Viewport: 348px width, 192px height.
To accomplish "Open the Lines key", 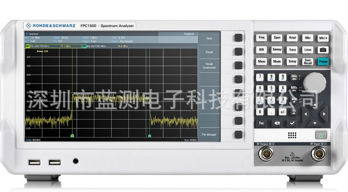I will 308,50.
